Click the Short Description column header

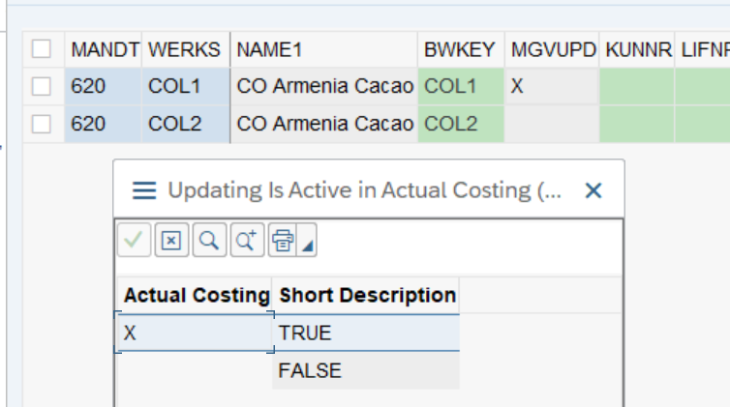coord(367,296)
